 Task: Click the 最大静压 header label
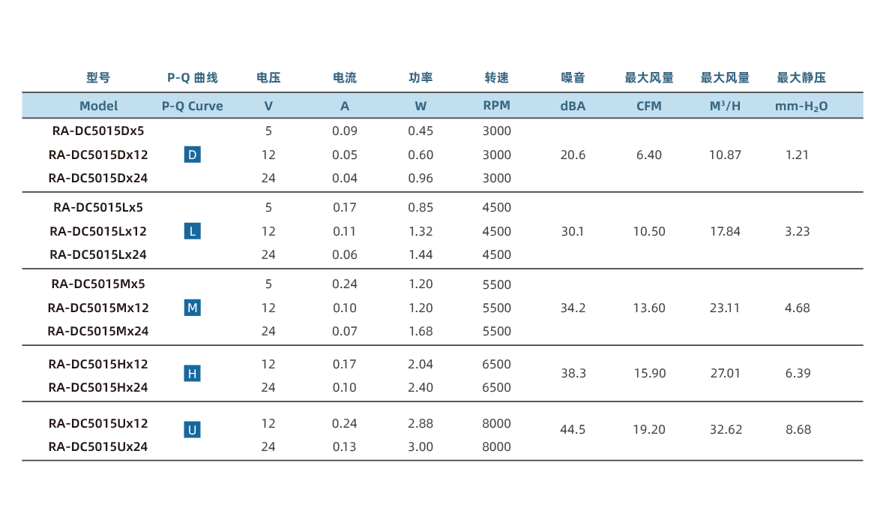click(801, 77)
